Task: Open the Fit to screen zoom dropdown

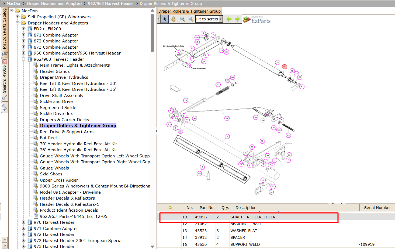Action: pos(221,19)
